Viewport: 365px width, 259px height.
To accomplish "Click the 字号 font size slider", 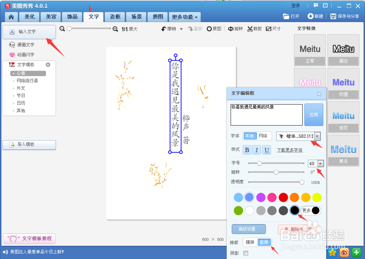I will (276, 163).
